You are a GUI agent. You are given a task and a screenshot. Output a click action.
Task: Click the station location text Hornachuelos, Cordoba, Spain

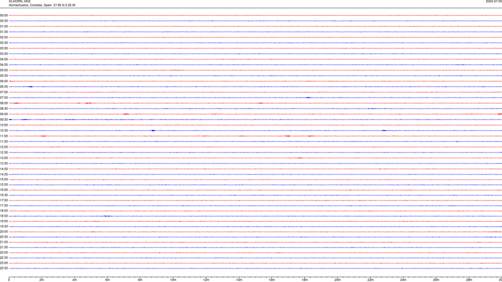tap(30, 5)
